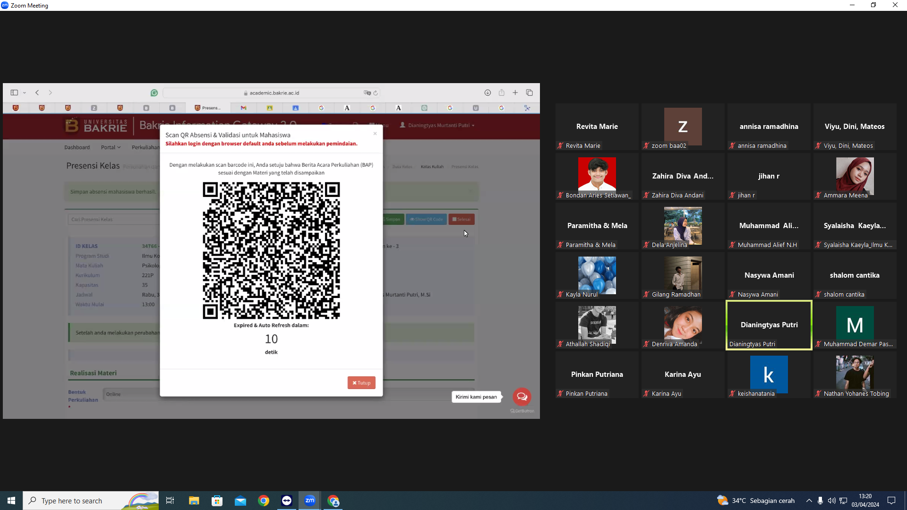The height and width of the screenshot is (510, 907).
Task: Switch to the Presens... browser tab
Action: click(x=208, y=108)
